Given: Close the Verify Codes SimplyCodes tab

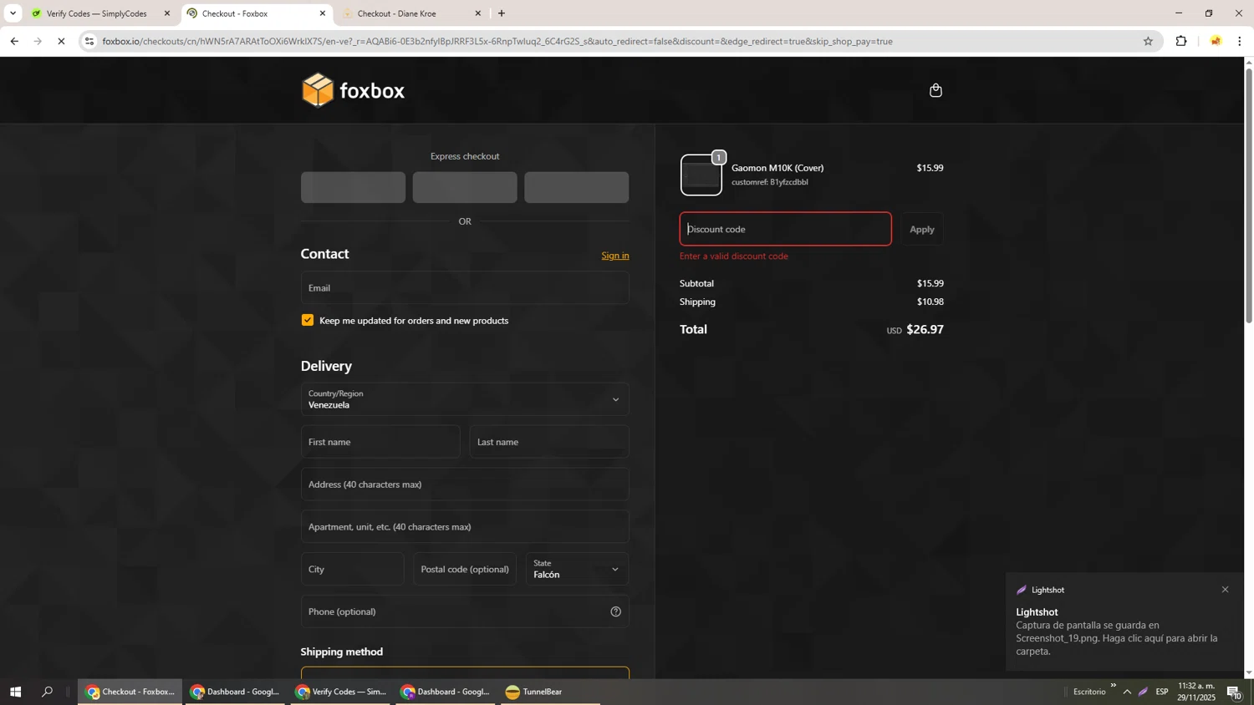Looking at the screenshot, I should point(166,13).
